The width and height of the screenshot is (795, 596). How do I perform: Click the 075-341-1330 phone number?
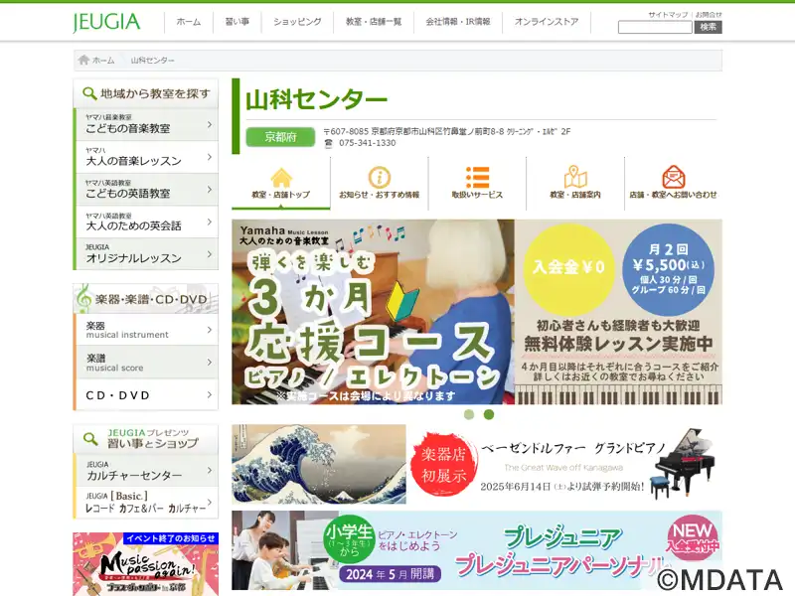(x=367, y=143)
